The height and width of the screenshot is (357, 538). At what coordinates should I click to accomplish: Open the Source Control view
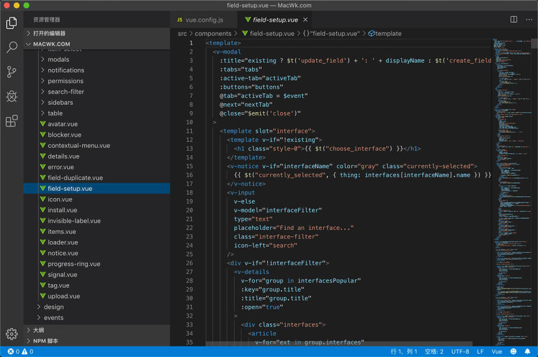11,72
